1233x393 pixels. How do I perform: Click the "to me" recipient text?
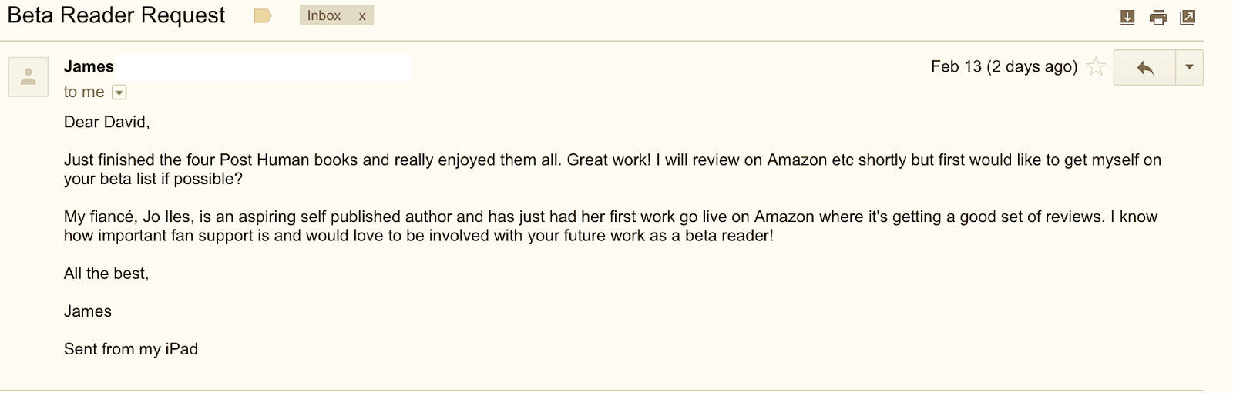coord(84,92)
